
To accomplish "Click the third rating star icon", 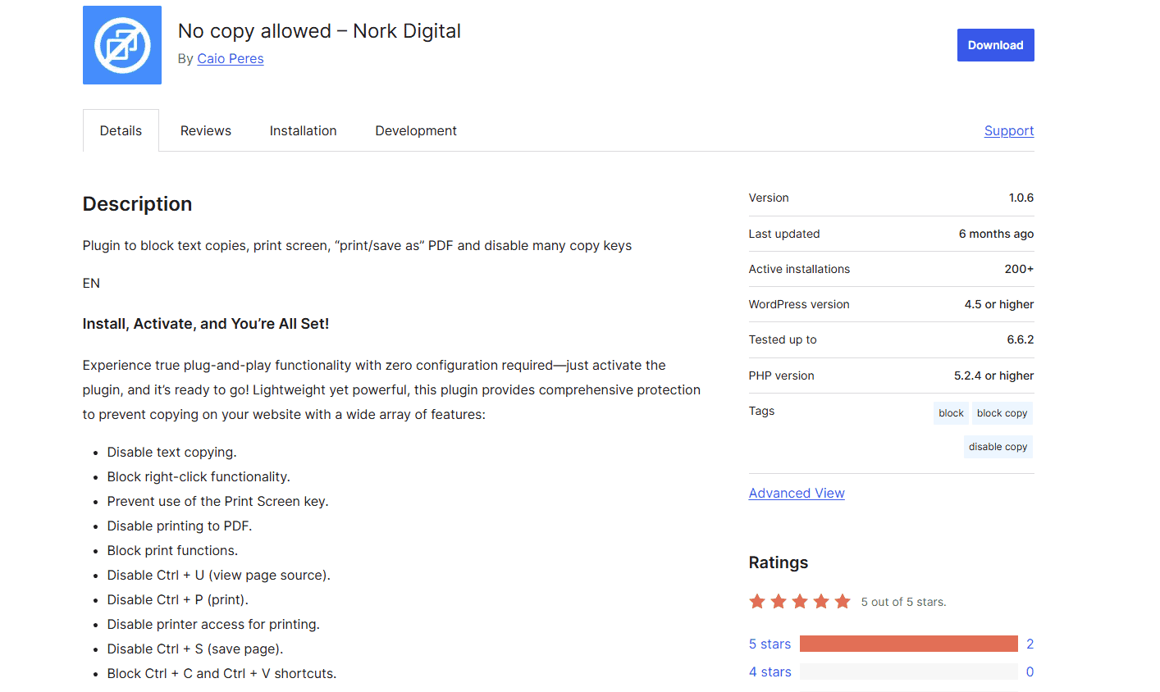I will point(800,602).
